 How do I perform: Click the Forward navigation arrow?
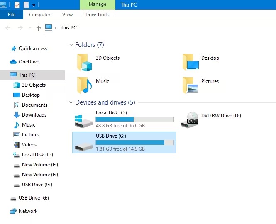tap(20, 28)
